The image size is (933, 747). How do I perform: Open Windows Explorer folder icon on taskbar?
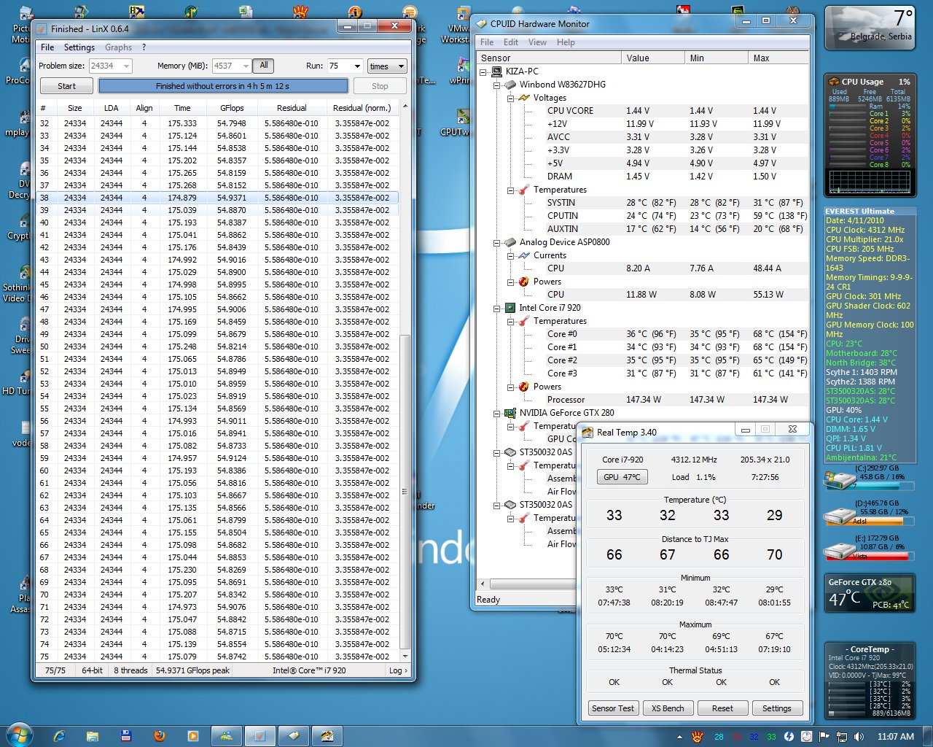pos(93,736)
